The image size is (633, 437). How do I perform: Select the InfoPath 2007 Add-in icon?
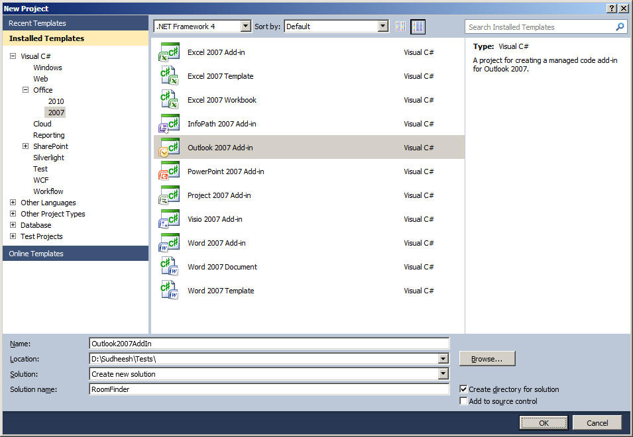coord(169,123)
